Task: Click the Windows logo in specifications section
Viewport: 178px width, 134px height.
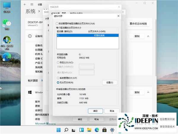Action: point(30,92)
